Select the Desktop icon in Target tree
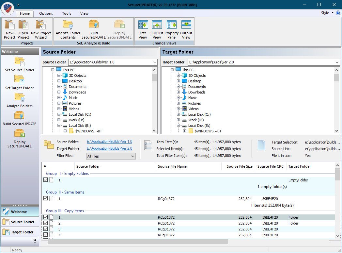342x253 pixels. [184, 81]
